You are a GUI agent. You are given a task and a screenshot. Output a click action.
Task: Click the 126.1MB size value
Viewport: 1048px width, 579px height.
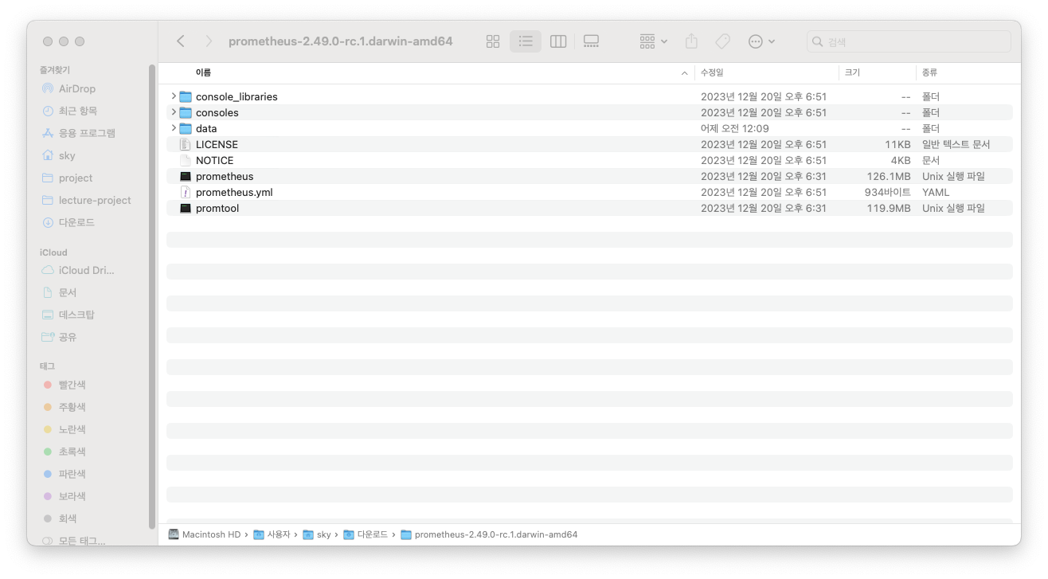889,176
